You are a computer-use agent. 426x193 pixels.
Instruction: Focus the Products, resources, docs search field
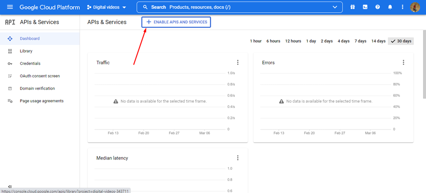[240, 7]
